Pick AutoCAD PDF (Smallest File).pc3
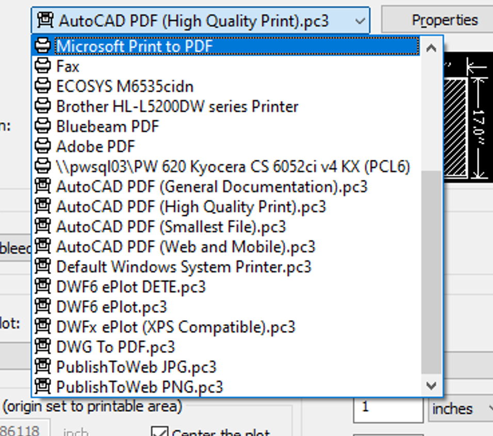 (226, 227)
